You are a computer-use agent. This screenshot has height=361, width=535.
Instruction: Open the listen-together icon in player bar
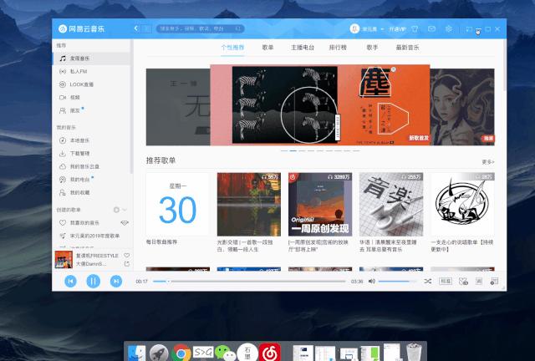tap(463, 281)
